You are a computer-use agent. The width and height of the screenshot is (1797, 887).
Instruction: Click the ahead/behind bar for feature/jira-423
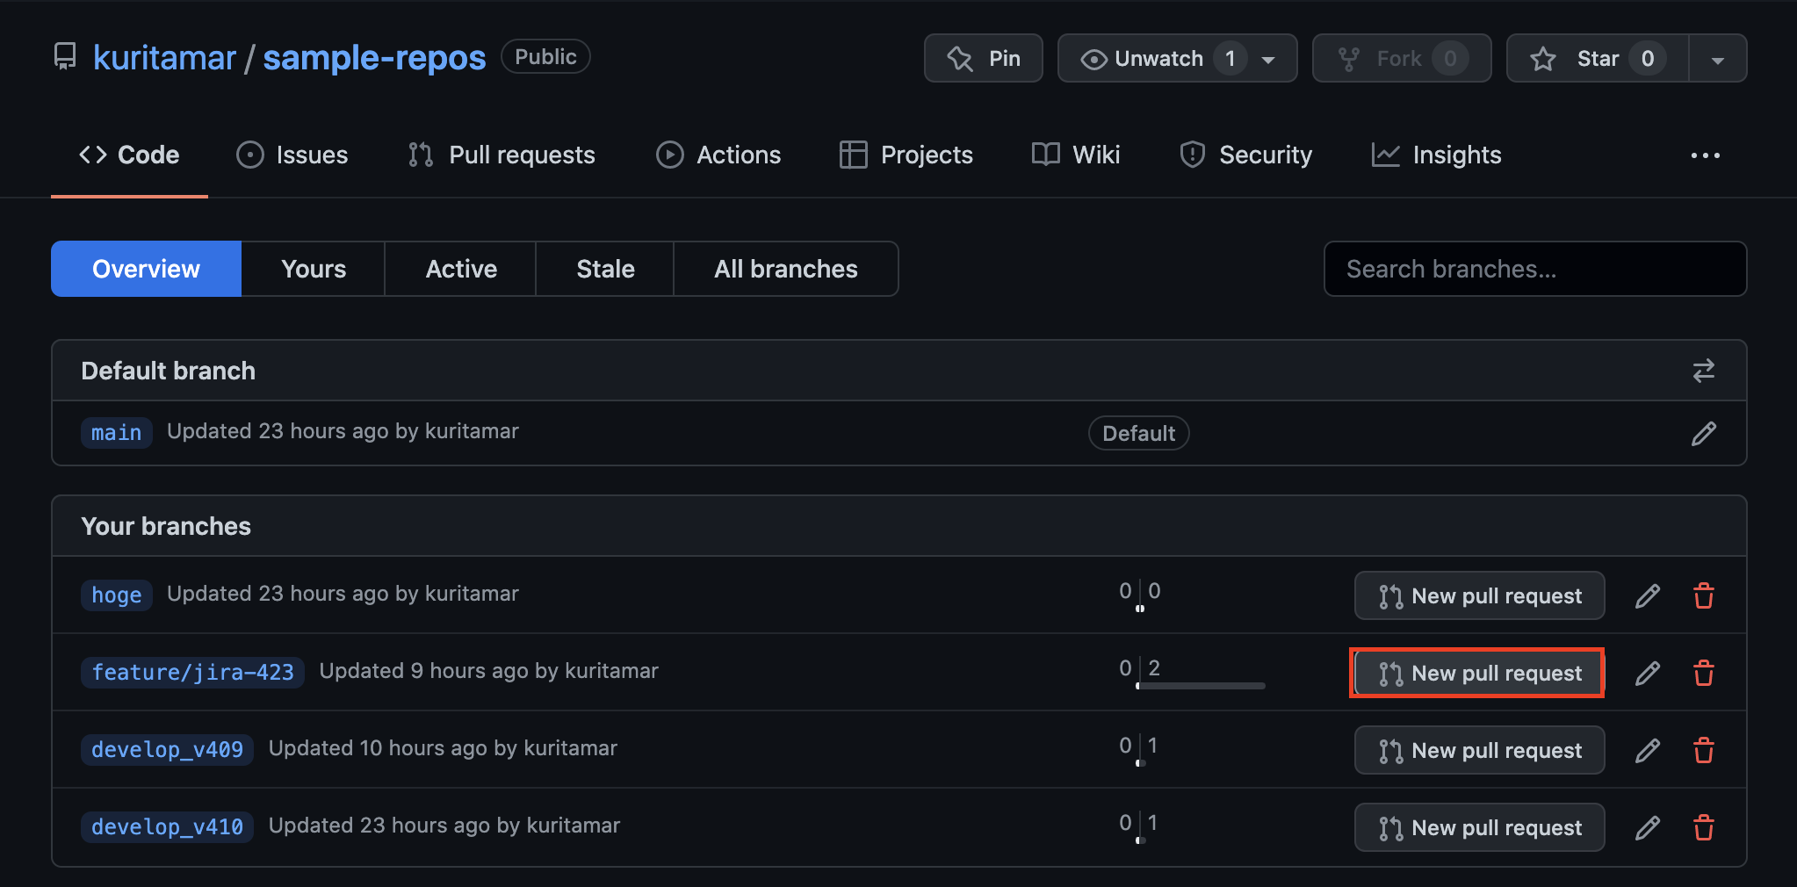(1200, 685)
